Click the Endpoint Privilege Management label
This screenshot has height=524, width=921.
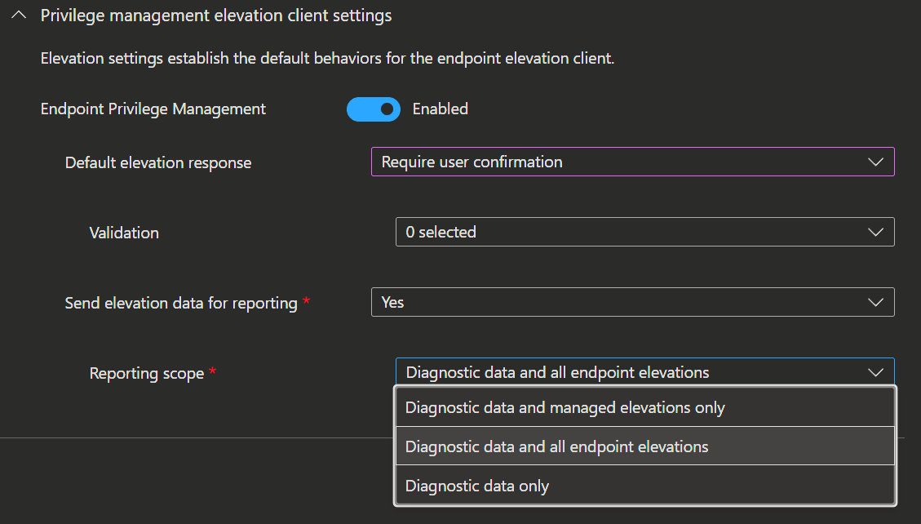[x=153, y=109]
